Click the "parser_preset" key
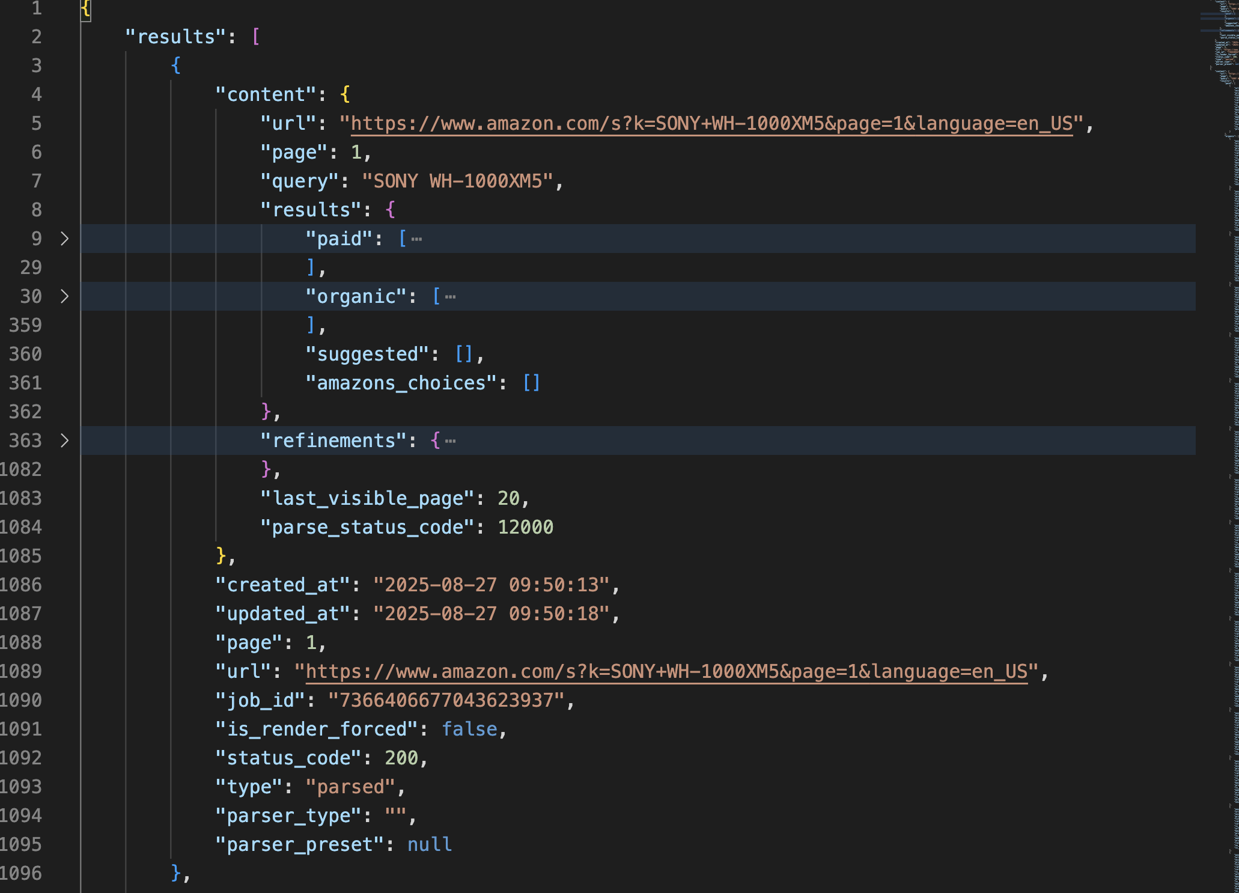 pos(300,844)
